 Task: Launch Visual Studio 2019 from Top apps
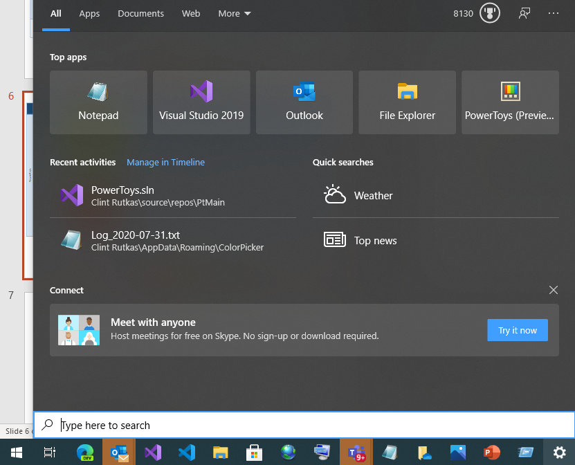[201, 102]
